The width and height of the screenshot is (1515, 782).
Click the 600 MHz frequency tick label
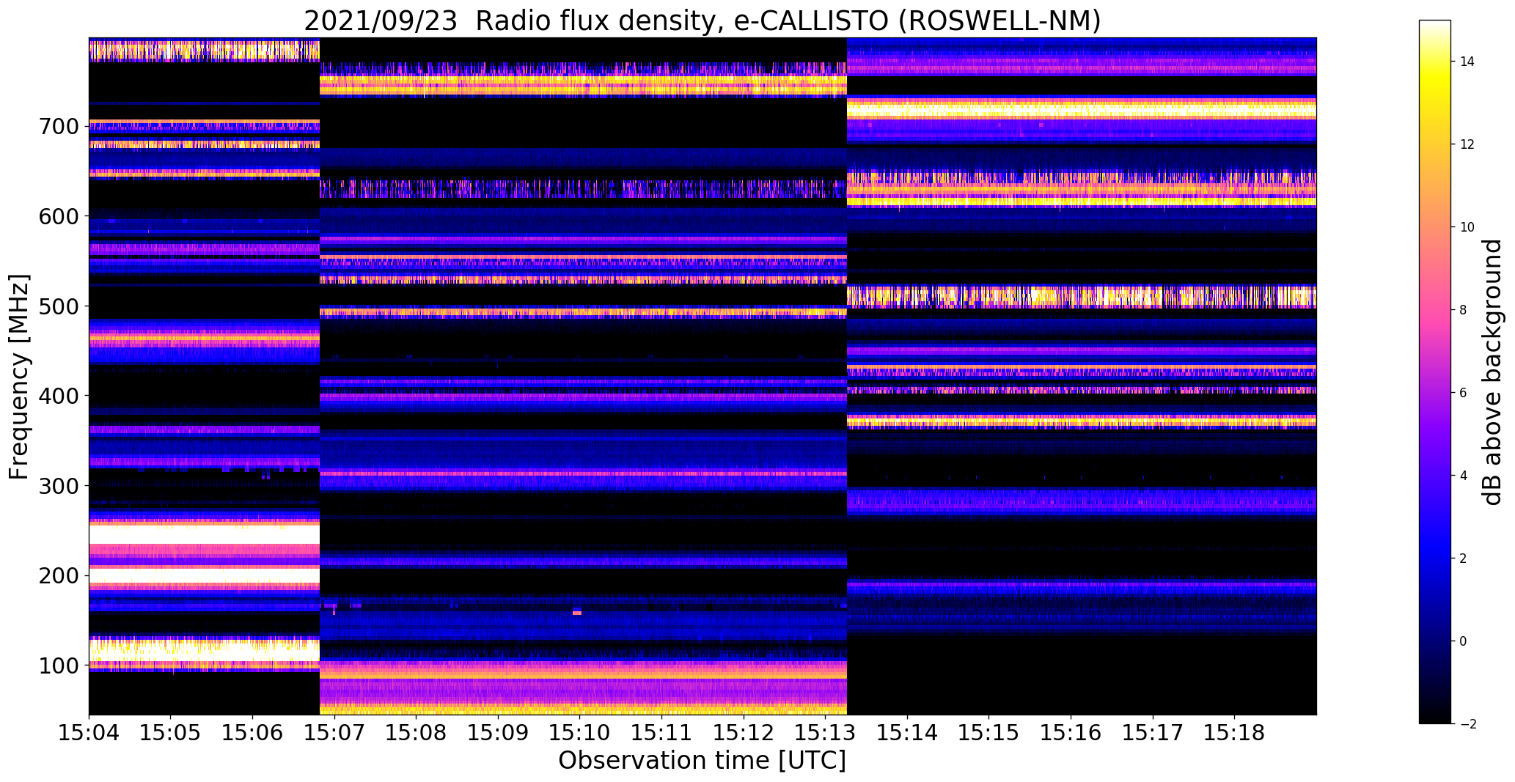click(x=60, y=215)
